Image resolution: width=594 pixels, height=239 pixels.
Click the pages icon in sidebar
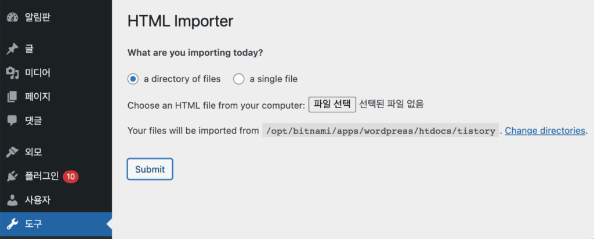[12, 97]
